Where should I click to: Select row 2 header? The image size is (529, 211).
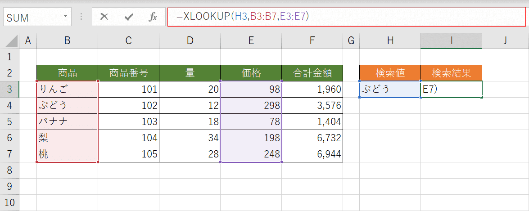click(x=10, y=73)
